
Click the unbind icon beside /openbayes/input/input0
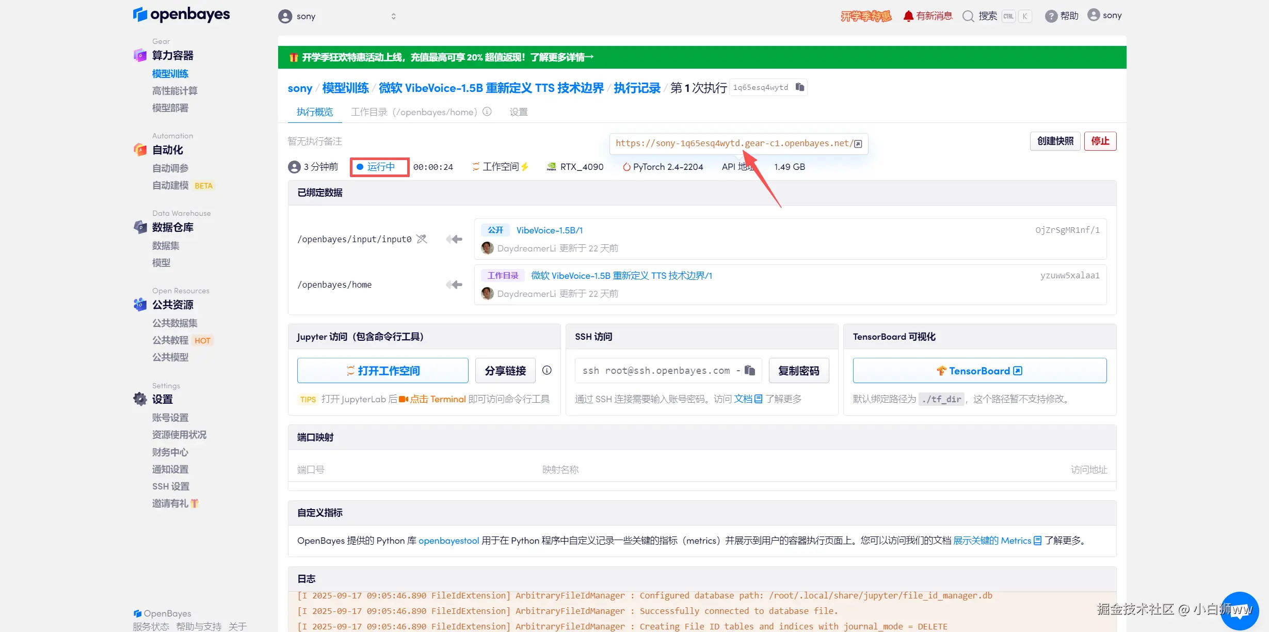422,239
